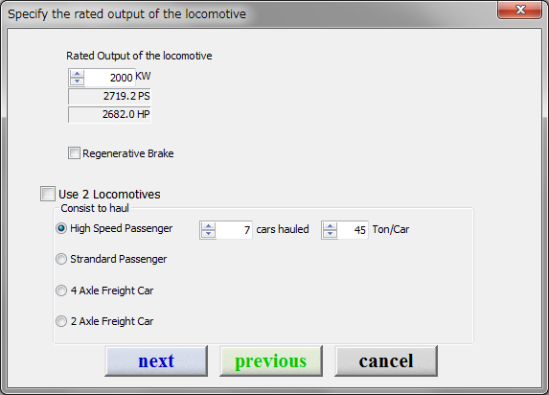Screen dimensions: 549x395
Task: Increase cars hauled with up arrow
Action: pos(208,226)
